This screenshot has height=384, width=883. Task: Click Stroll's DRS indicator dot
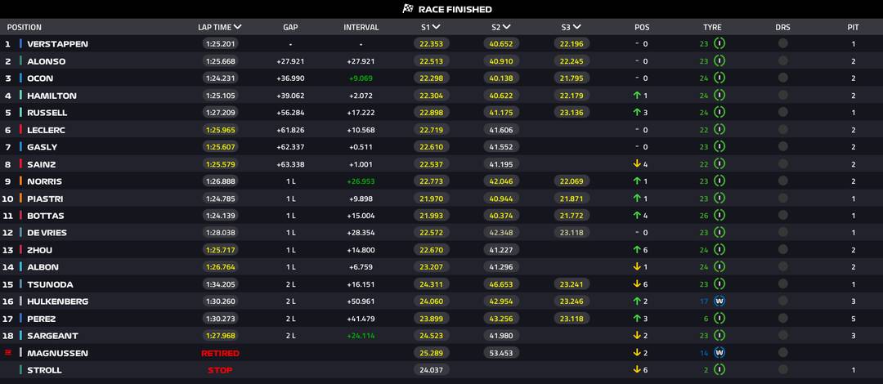coord(782,370)
